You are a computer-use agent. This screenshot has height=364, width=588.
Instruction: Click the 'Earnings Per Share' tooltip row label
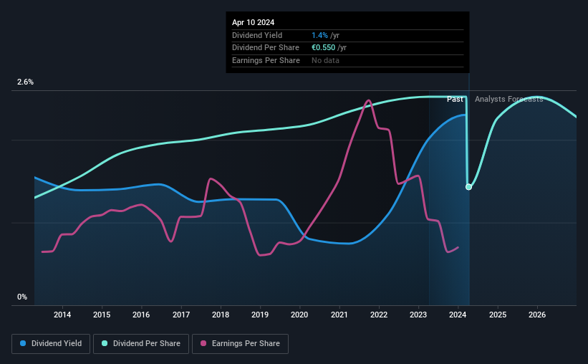click(x=266, y=60)
